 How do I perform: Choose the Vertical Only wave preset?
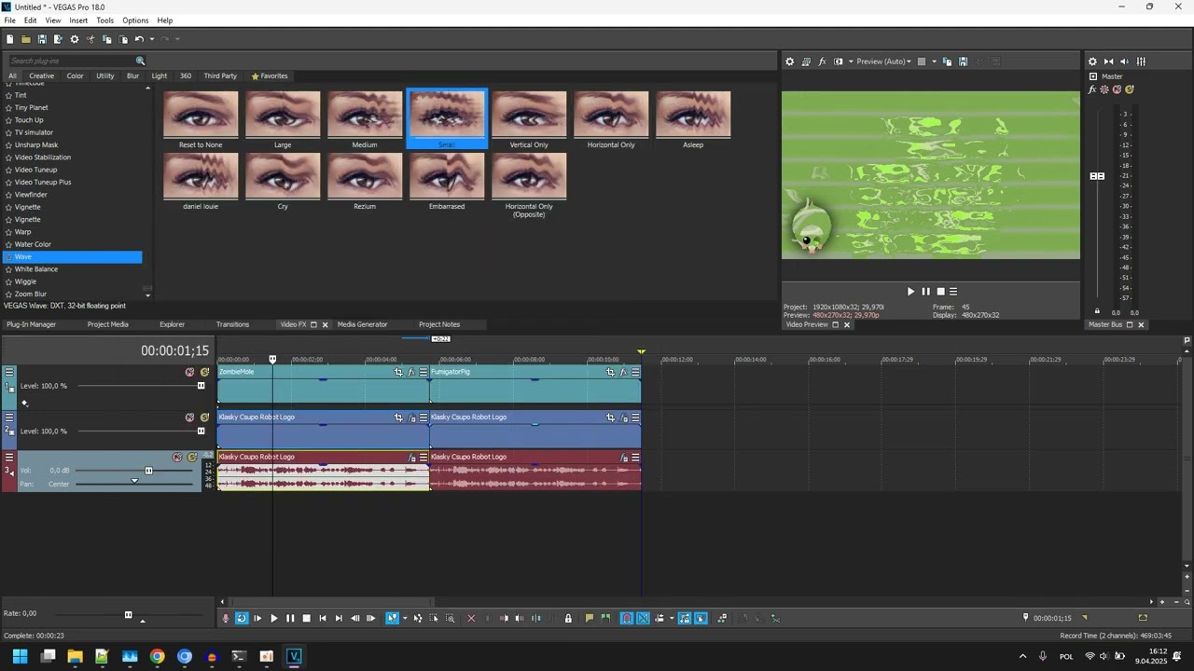pos(529,115)
